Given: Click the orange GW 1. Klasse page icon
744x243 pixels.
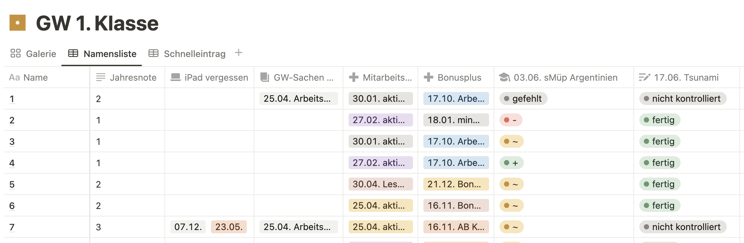Looking at the screenshot, I should [18, 23].
